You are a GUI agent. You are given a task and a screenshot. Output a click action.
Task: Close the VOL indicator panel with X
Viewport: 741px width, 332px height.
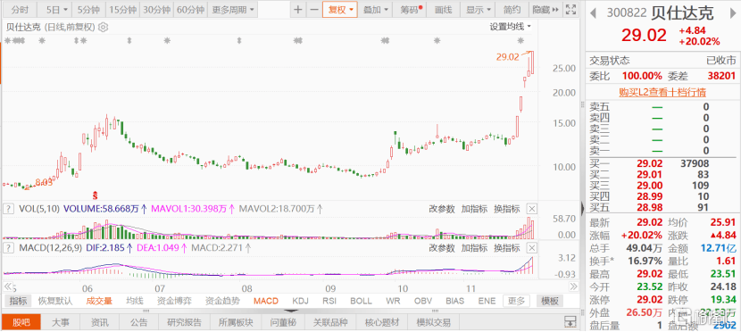532,209
